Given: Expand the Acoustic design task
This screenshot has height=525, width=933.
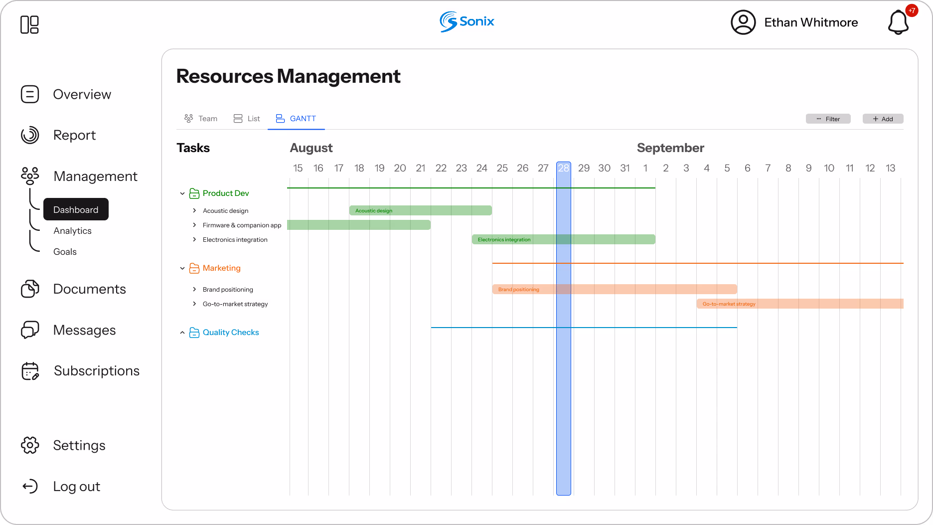Looking at the screenshot, I should pos(194,210).
